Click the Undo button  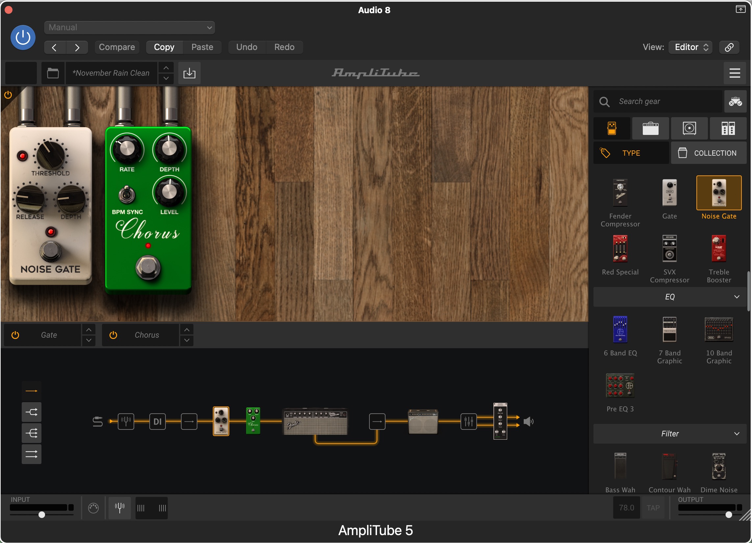(247, 47)
